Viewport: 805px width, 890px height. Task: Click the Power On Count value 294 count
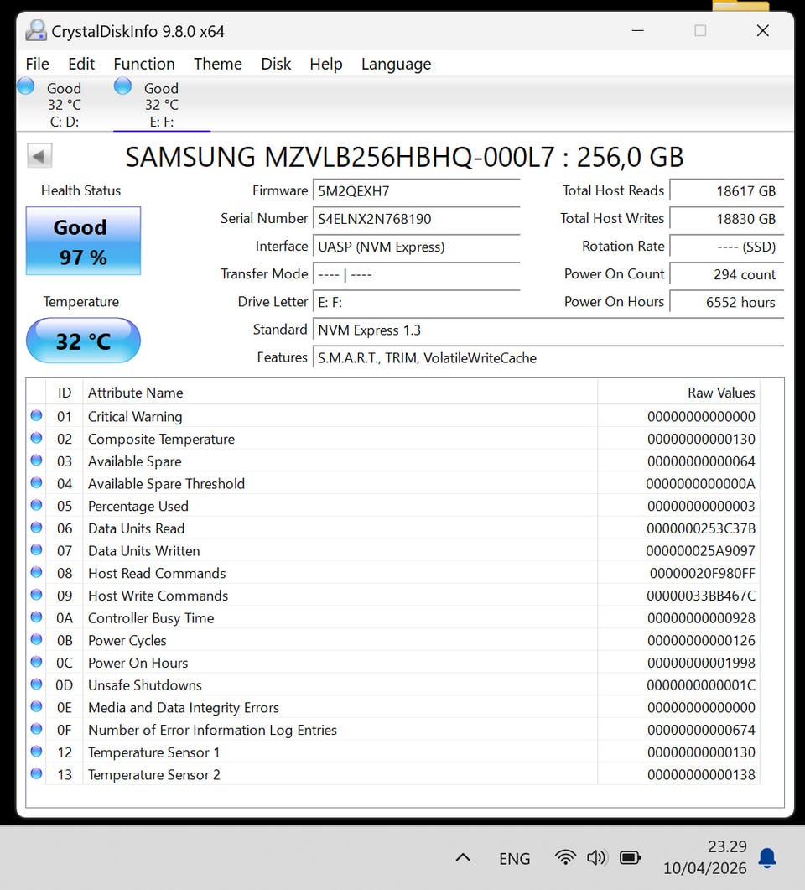pos(727,275)
